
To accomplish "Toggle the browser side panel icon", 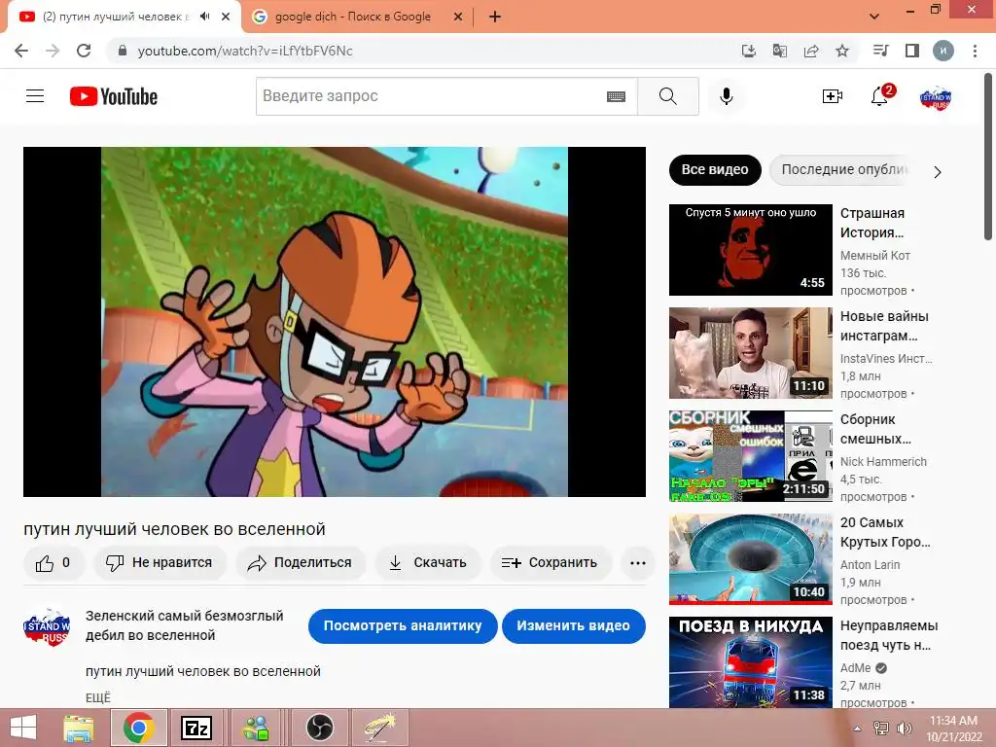I will tap(912, 51).
